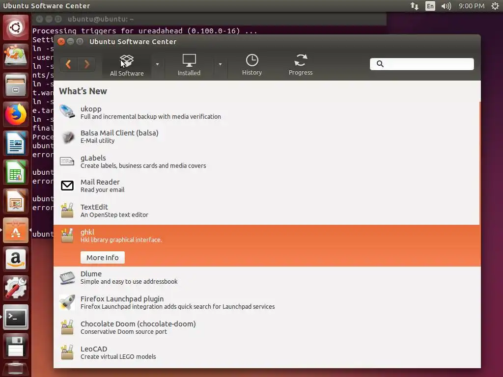Go back with the left arrow button

pyautogui.click(x=68, y=64)
